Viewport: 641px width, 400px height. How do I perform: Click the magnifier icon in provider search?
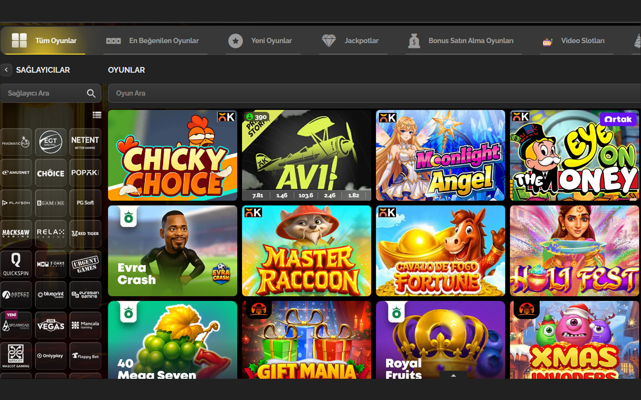coord(91,93)
